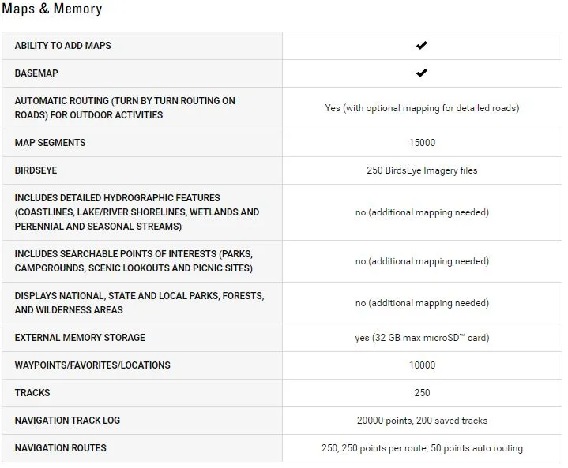
Task: Select the Automatic Routing row label
Action: (125, 108)
